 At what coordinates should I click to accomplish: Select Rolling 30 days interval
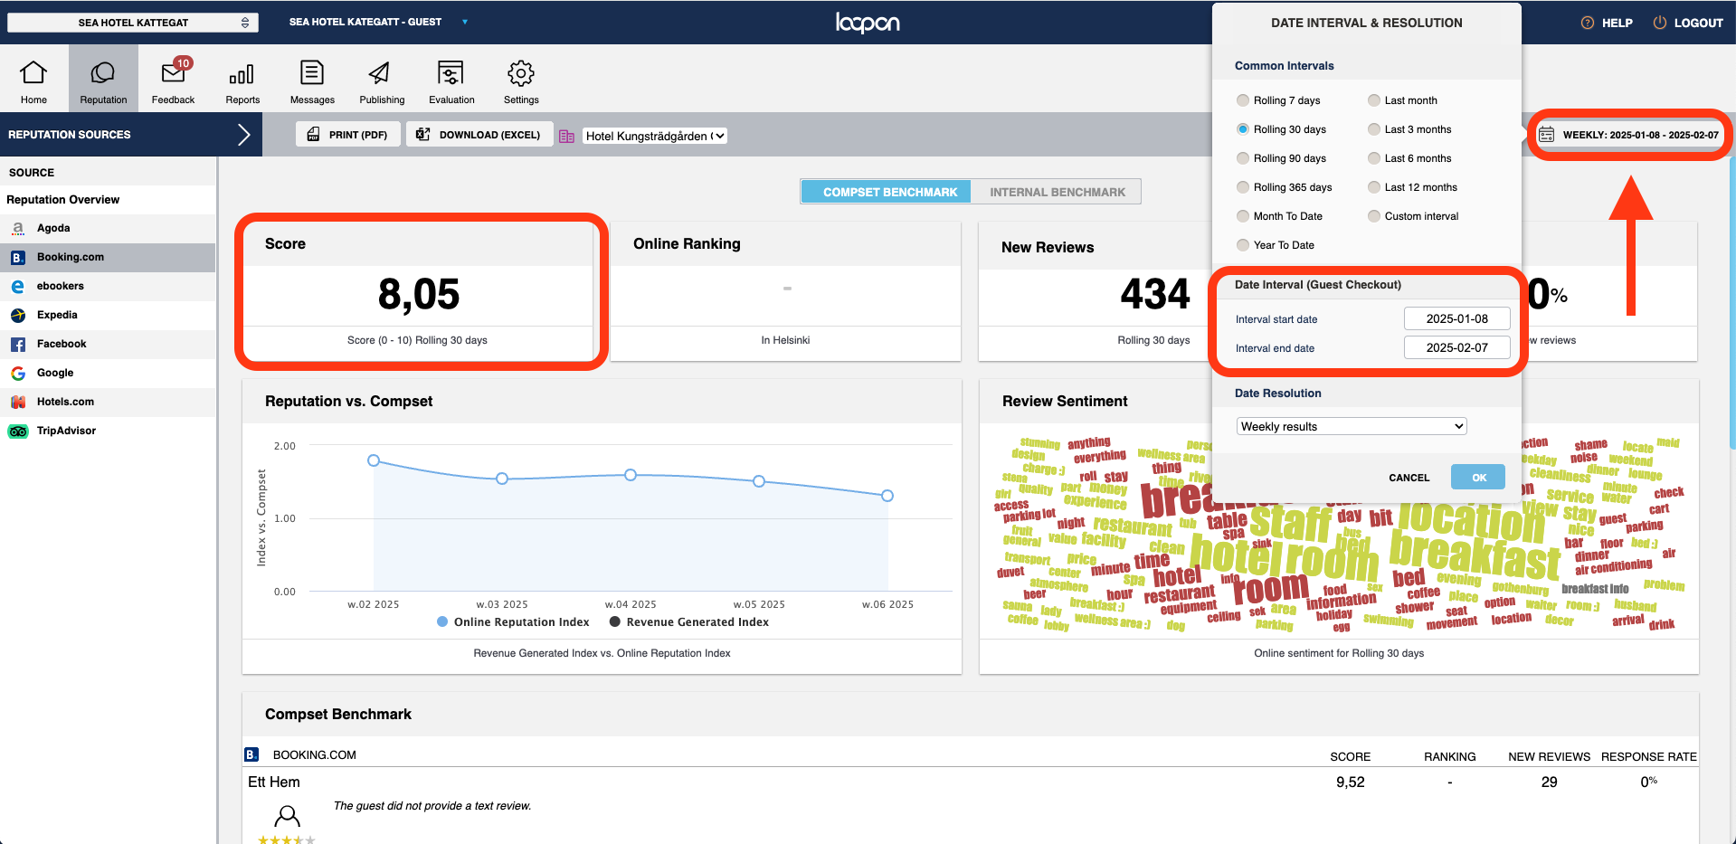click(1243, 129)
